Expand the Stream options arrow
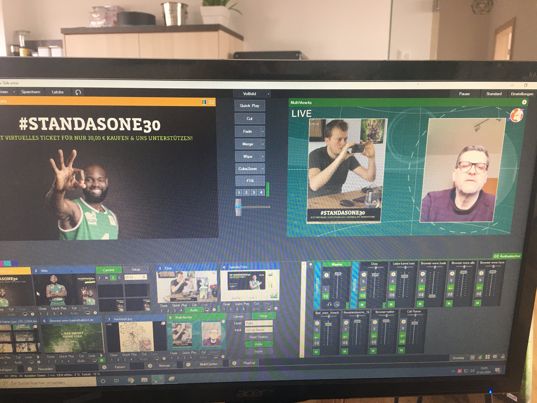Viewport: 537px width, 403px height. click(174, 366)
